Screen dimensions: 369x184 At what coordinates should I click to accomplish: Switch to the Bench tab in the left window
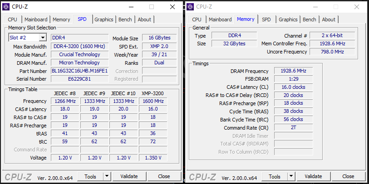(x=125, y=19)
